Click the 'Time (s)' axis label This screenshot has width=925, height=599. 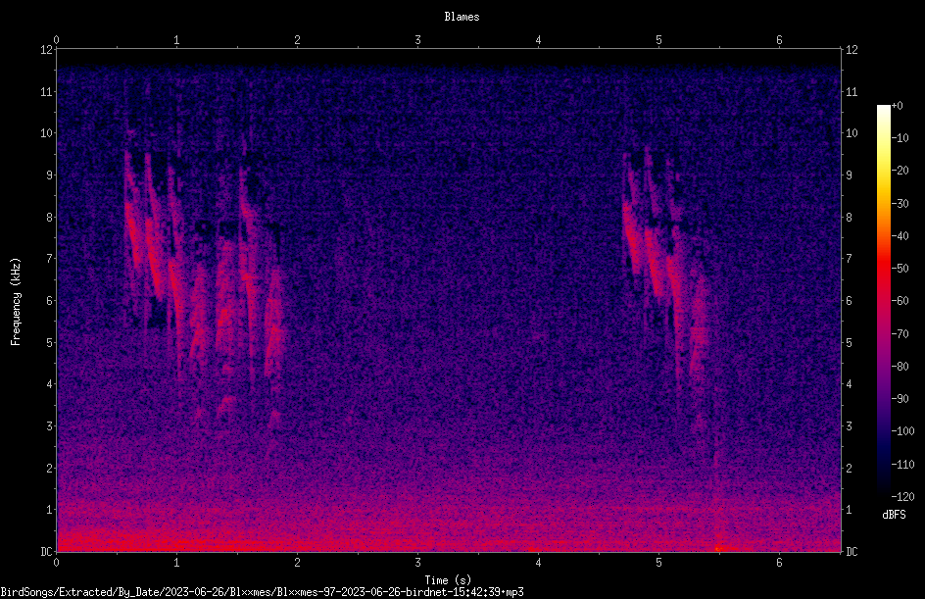(x=448, y=580)
